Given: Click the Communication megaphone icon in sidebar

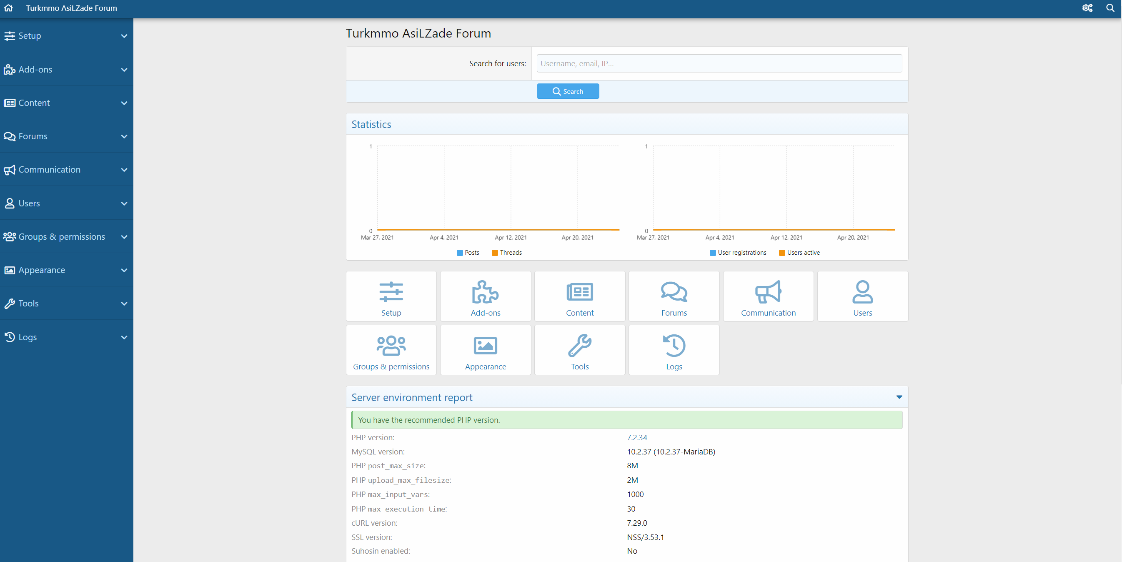Looking at the screenshot, I should coord(10,170).
